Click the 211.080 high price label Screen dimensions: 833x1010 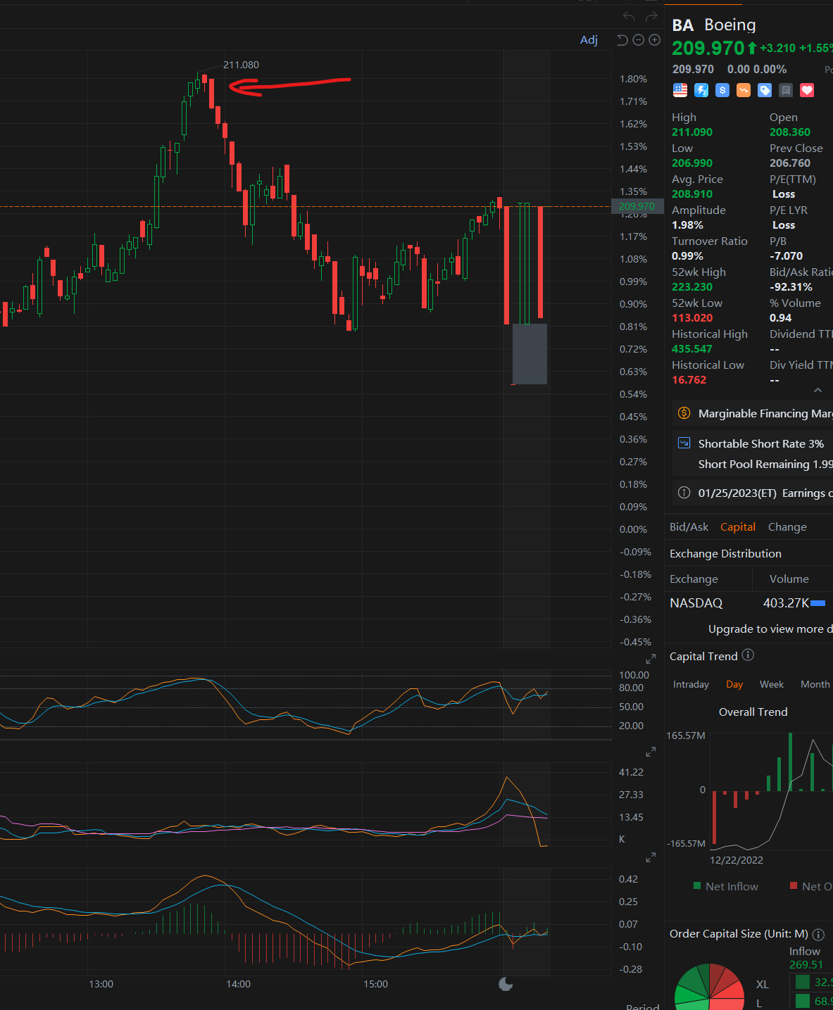coord(241,65)
